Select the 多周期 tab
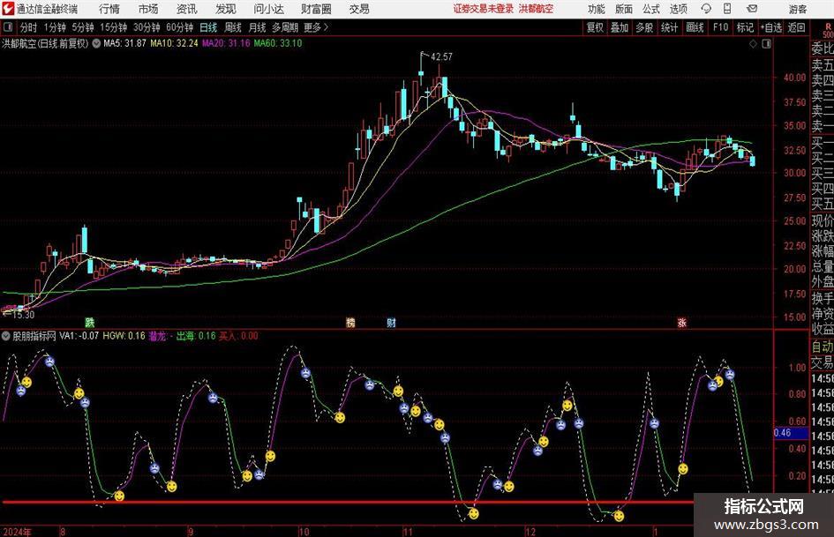Image resolution: width=834 pixels, height=537 pixels. pos(284,27)
